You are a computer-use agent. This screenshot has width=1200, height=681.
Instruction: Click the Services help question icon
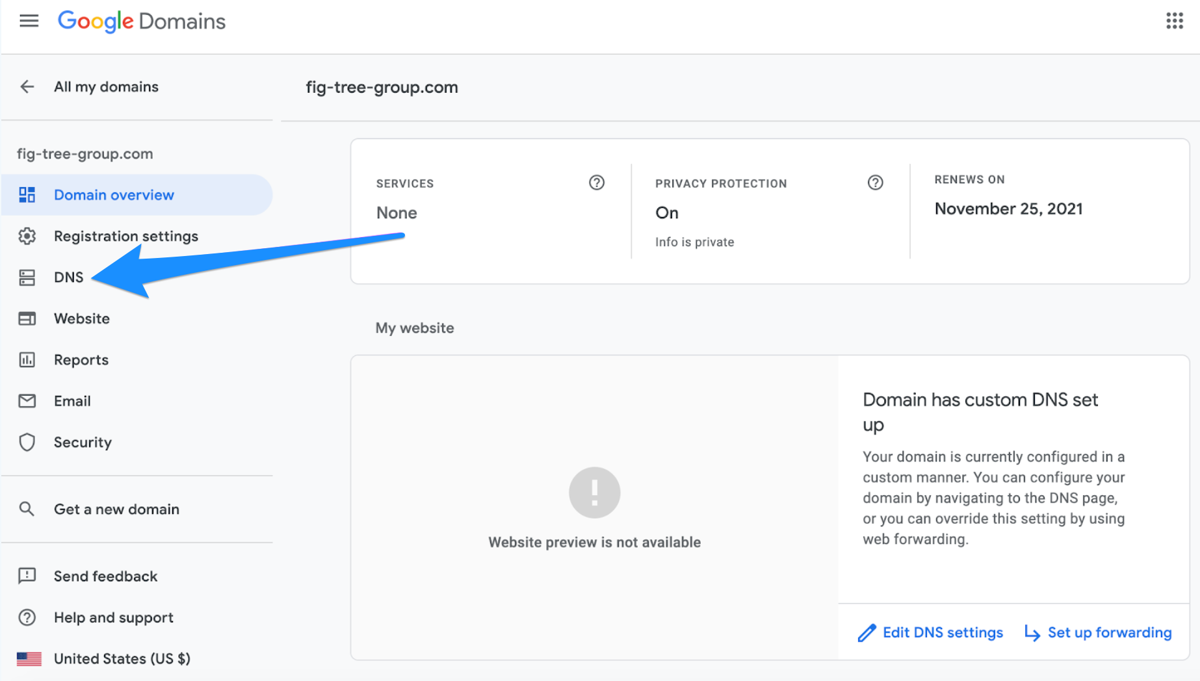pyautogui.click(x=596, y=183)
